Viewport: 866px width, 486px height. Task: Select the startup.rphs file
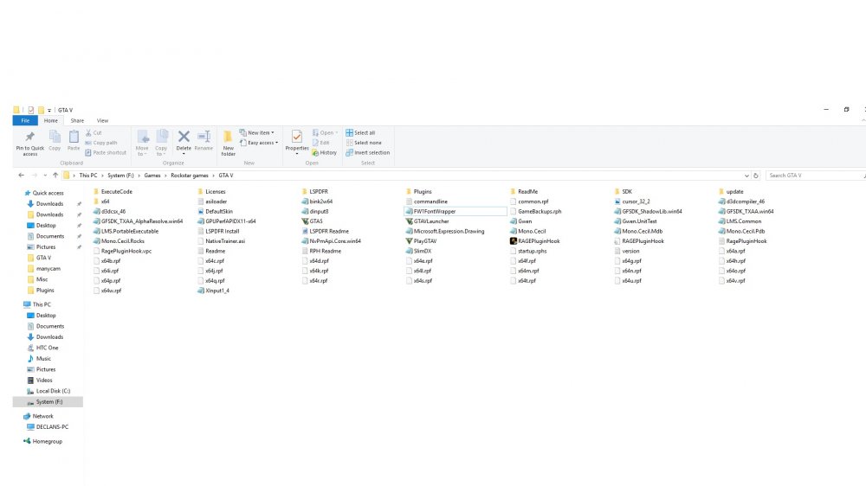(528, 251)
